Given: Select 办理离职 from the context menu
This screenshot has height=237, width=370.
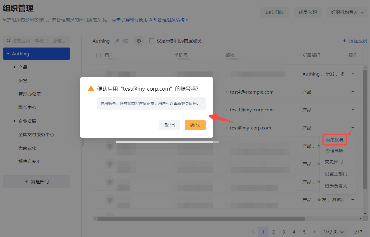Looking at the screenshot, I should point(334,151).
